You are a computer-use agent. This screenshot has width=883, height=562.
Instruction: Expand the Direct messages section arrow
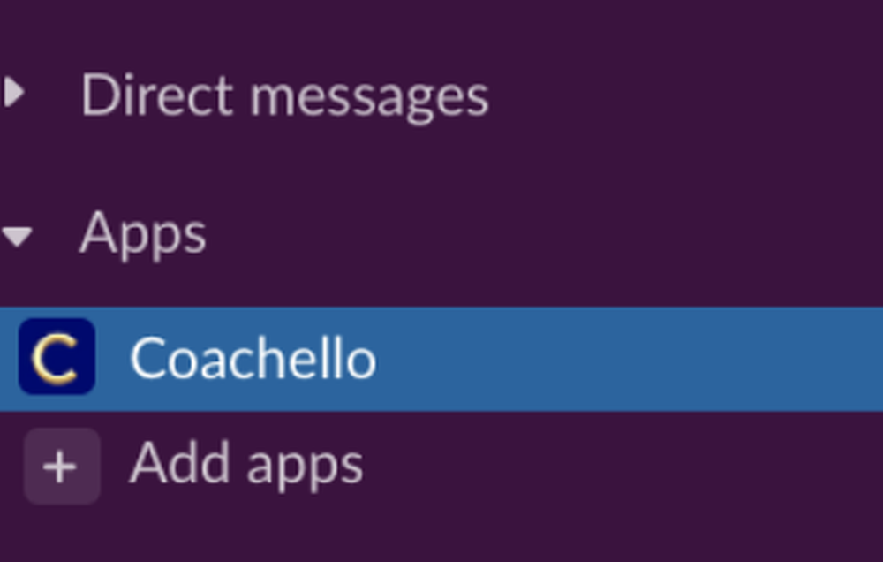pos(15,93)
